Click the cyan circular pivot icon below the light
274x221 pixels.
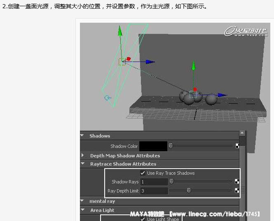108,98
